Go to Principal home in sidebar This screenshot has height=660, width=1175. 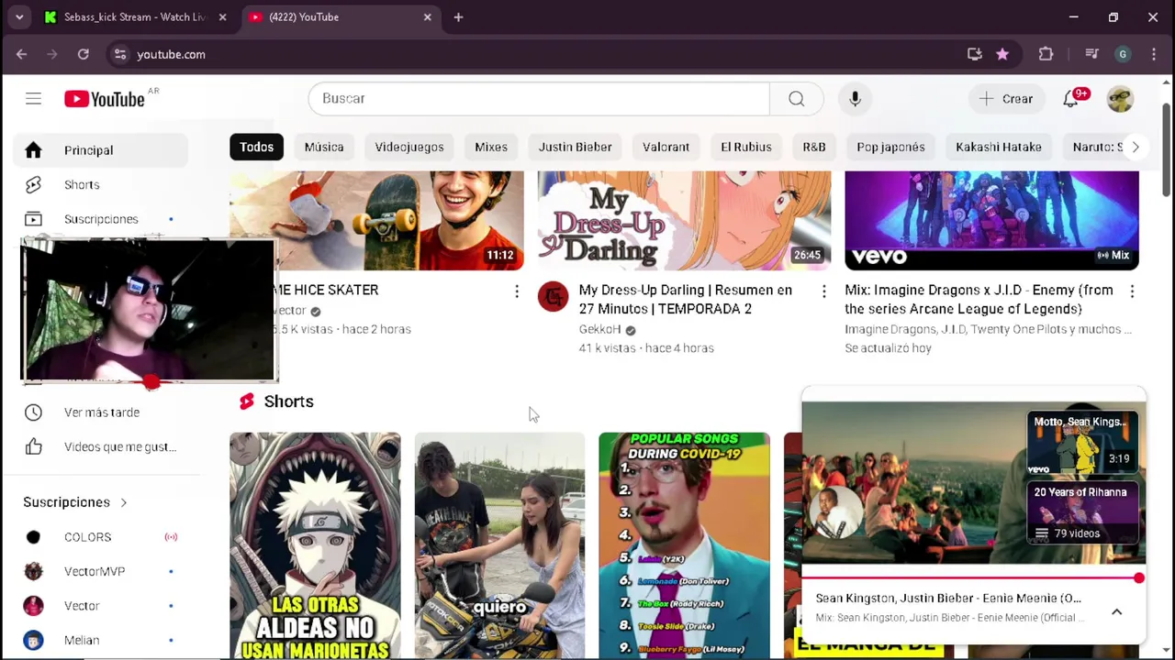pos(101,150)
